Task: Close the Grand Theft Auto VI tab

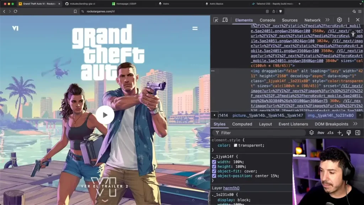Action: (59, 4)
